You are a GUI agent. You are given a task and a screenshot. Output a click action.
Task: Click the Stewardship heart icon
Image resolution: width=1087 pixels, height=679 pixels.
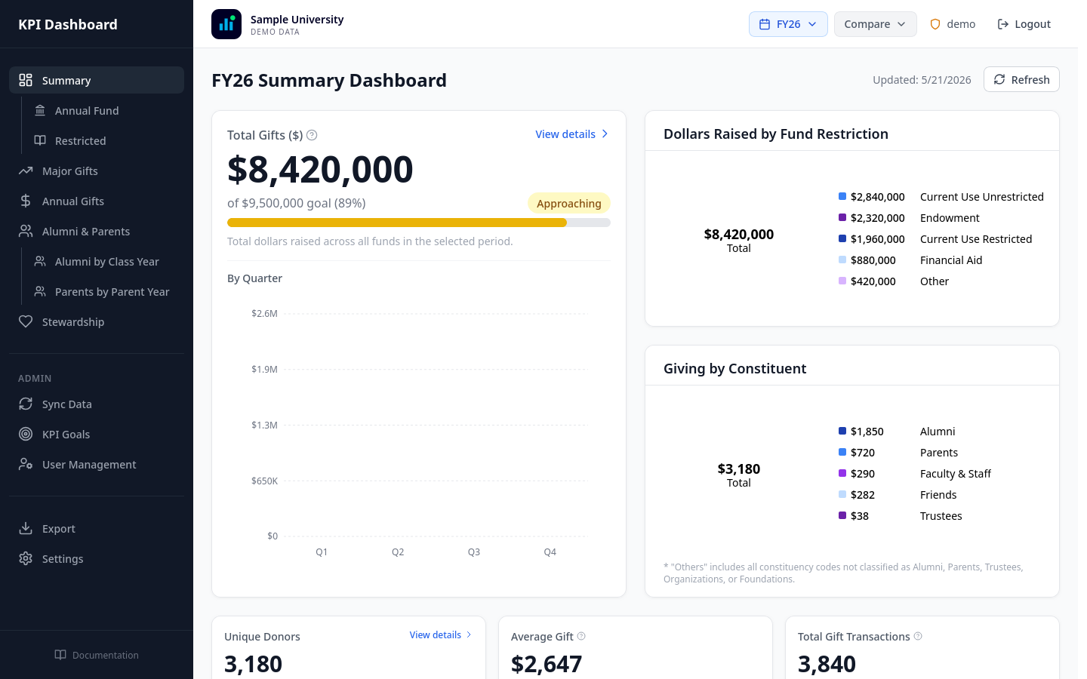click(x=26, y=321)
